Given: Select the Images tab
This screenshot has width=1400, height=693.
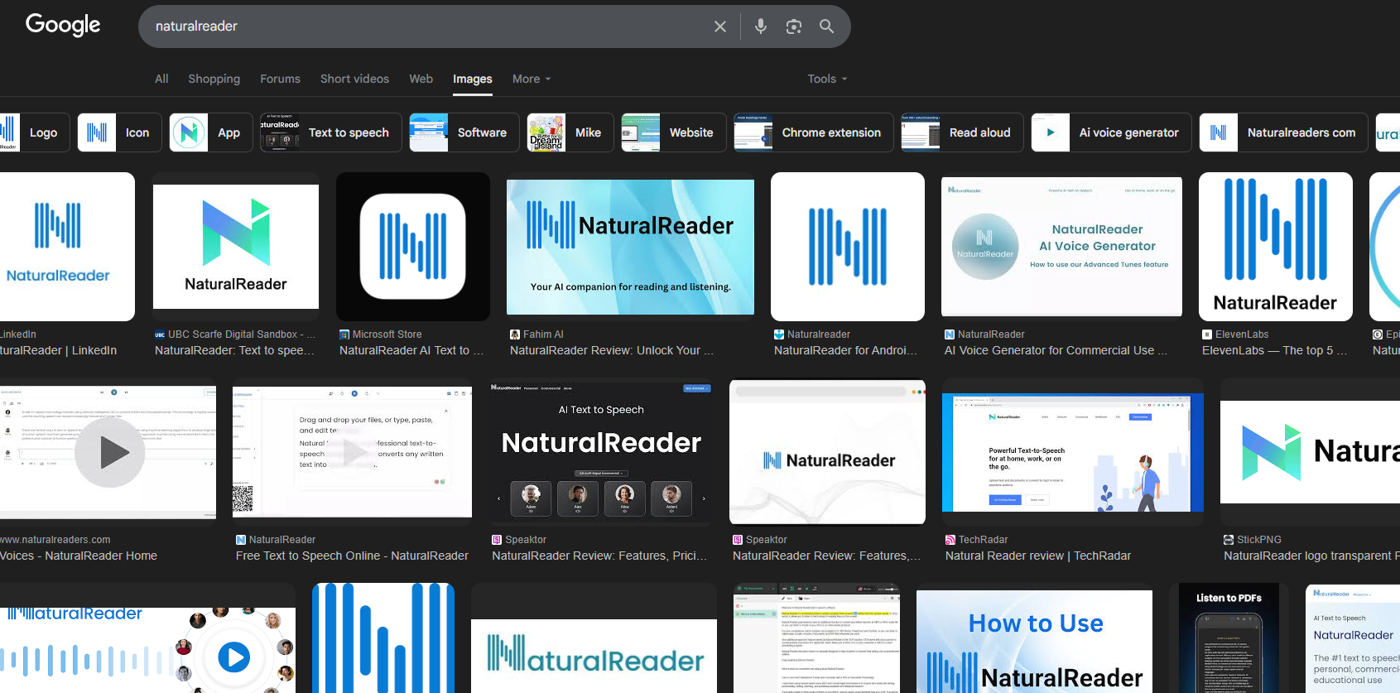Looking at the screenshot, I should (x=472, y=79).
